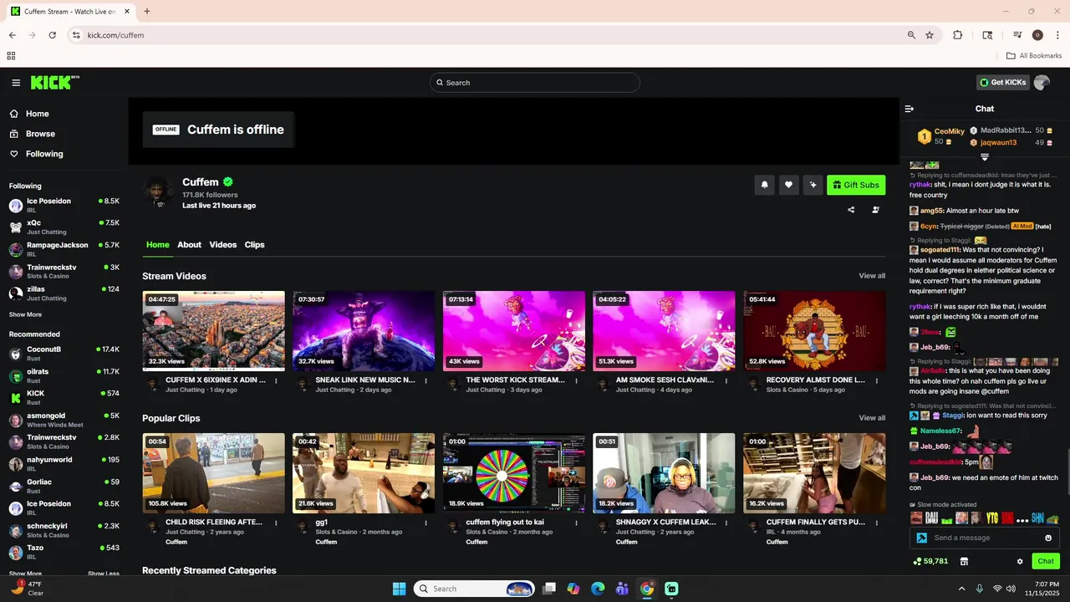Click Show Less under Recommended
The height and width of the screenshot is (602, 1070).
click(x=104, y=574)
